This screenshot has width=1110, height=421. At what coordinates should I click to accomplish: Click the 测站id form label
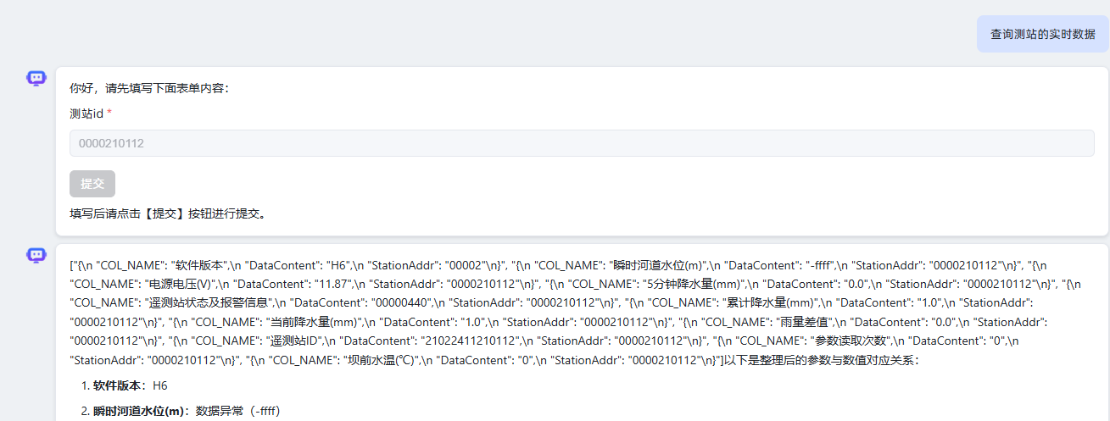[86, 113]
